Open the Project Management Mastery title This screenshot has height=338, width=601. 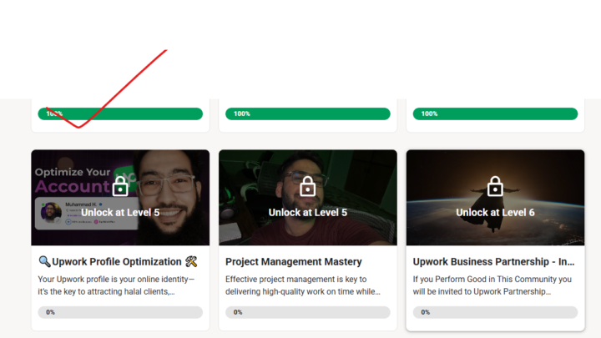click(x=294, y=262)
